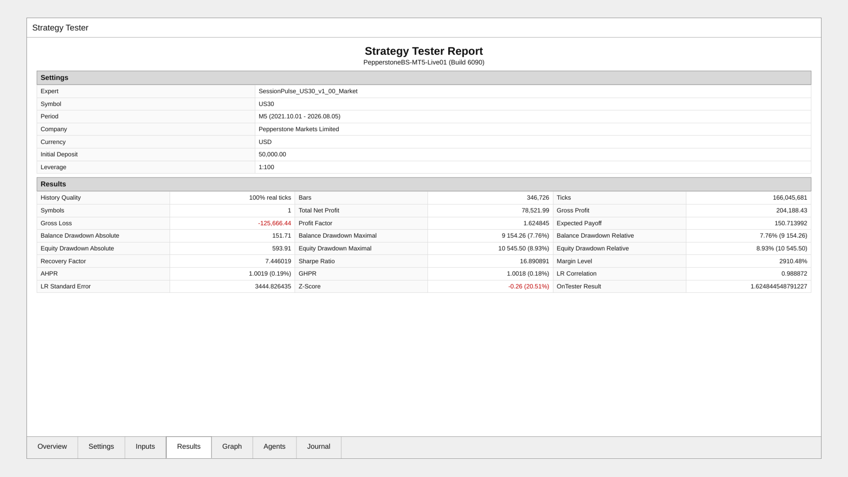The image size is (848, 477).
Task: Select the Balance Drawdown Maximal value
Action: (x=525, y=236)
